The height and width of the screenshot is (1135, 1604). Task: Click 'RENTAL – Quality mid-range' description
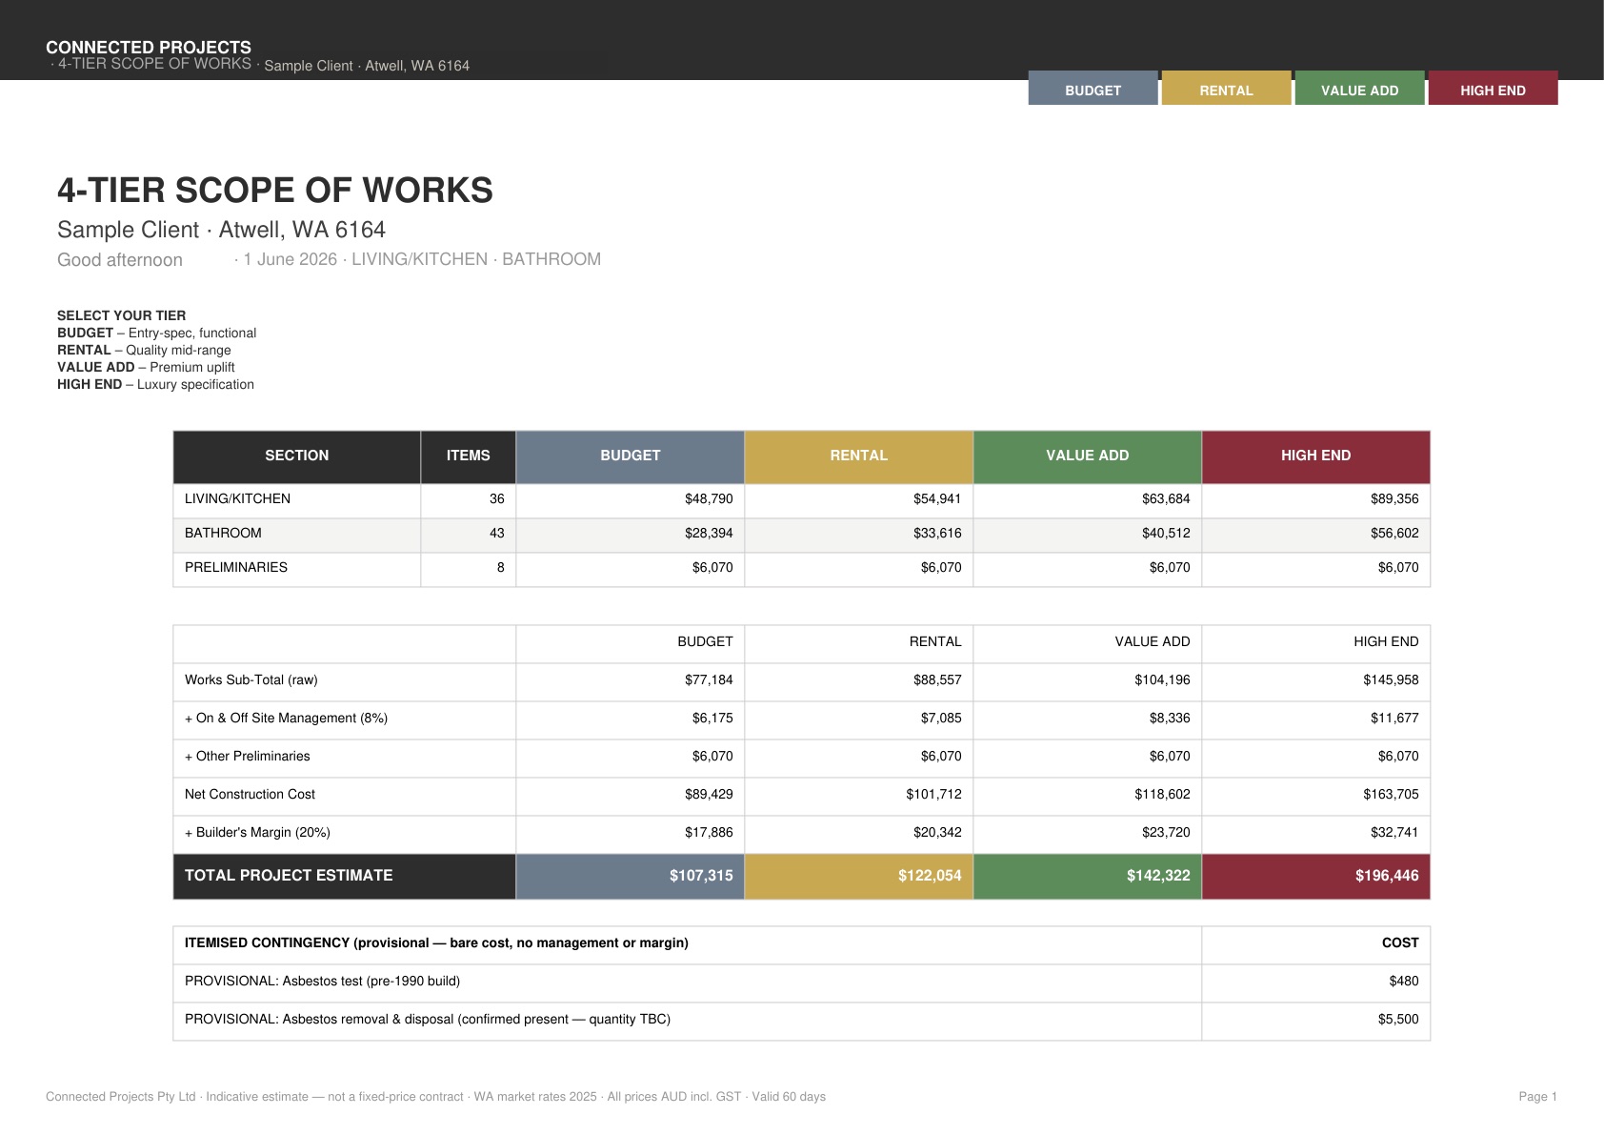pyautogui.click(x=144, y=350)
